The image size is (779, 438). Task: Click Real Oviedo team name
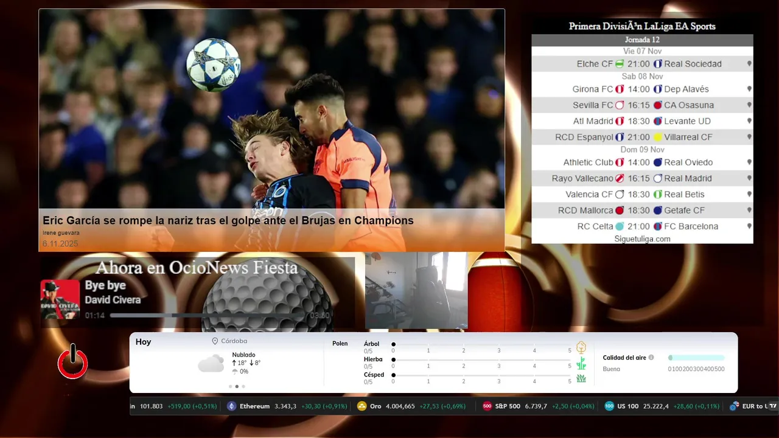click(688, 162)
